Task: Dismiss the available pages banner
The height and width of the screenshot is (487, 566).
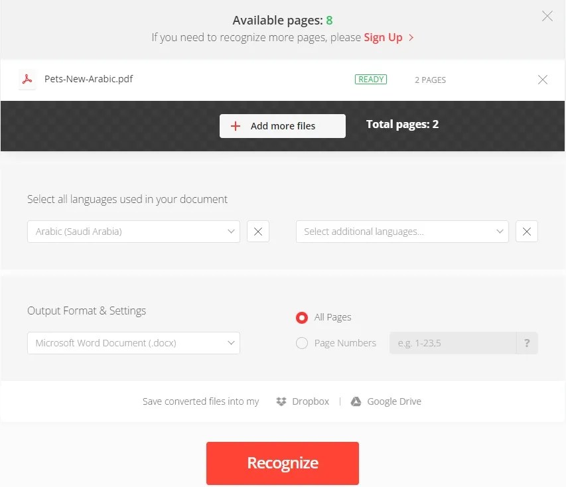Action: coord(547,16)
